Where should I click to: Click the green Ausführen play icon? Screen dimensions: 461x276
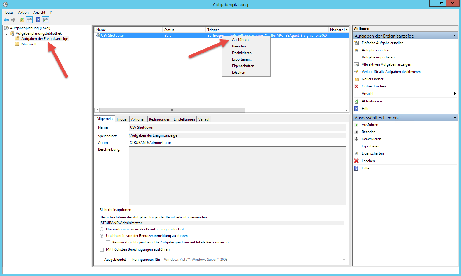(356, 125)
